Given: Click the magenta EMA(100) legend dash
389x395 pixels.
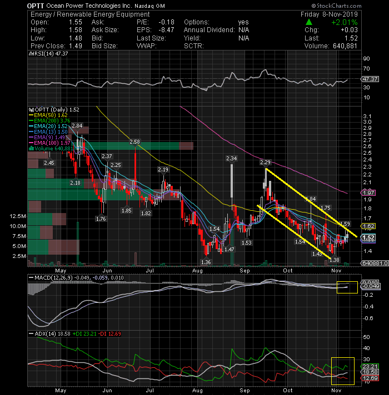Looking at the screenshot, I should [x=31, y=143].
